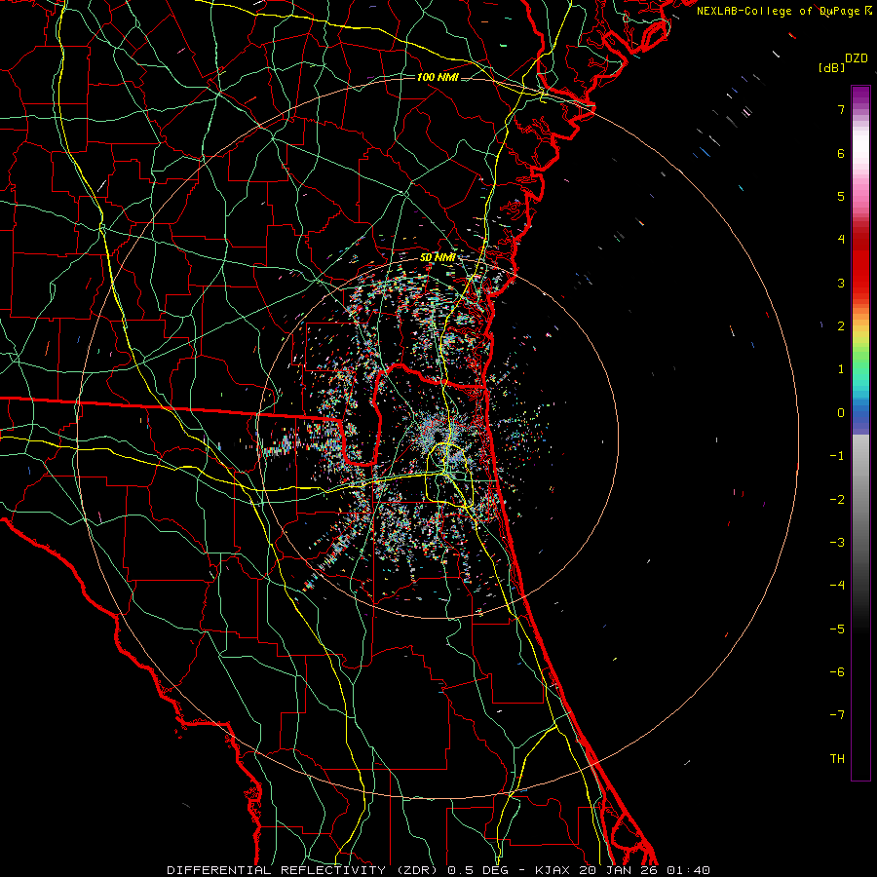Click the 6 value on color scale
877x877 pixels.
click(x=841, y=153)
